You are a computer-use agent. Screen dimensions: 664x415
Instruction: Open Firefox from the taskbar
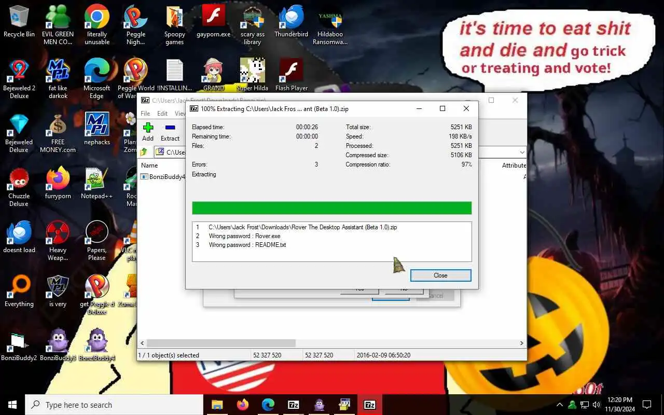(242, 405)
